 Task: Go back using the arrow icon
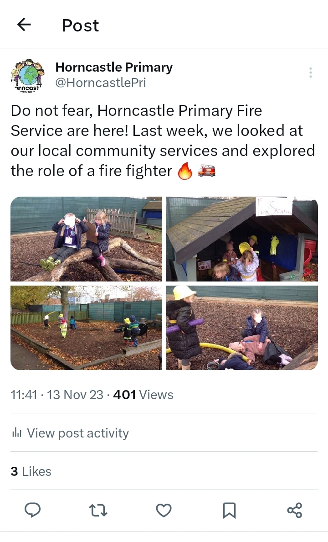(24, 25)
